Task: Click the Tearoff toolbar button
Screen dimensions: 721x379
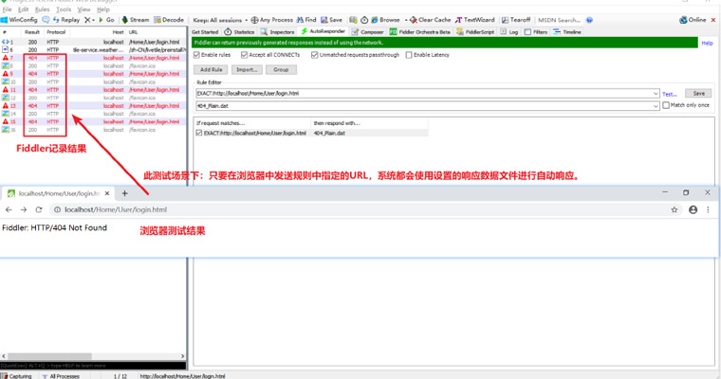Action: pos(516,20)
